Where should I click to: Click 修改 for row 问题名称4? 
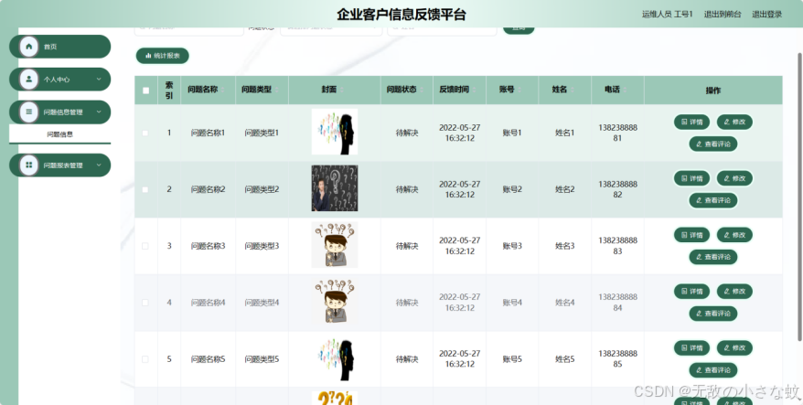(x=734, y=292)
